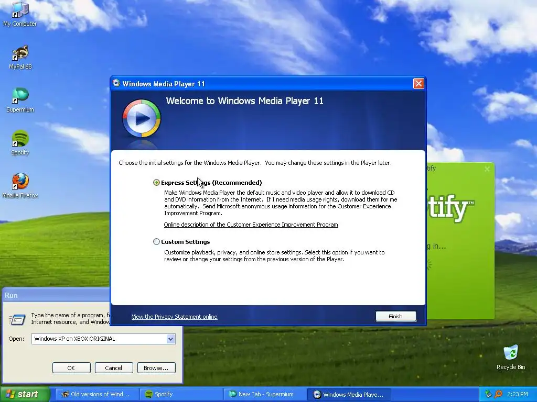The image size is (537, 402).
Task: Switch to Windows Media Player taskbar button
Action: click(349, 394)
